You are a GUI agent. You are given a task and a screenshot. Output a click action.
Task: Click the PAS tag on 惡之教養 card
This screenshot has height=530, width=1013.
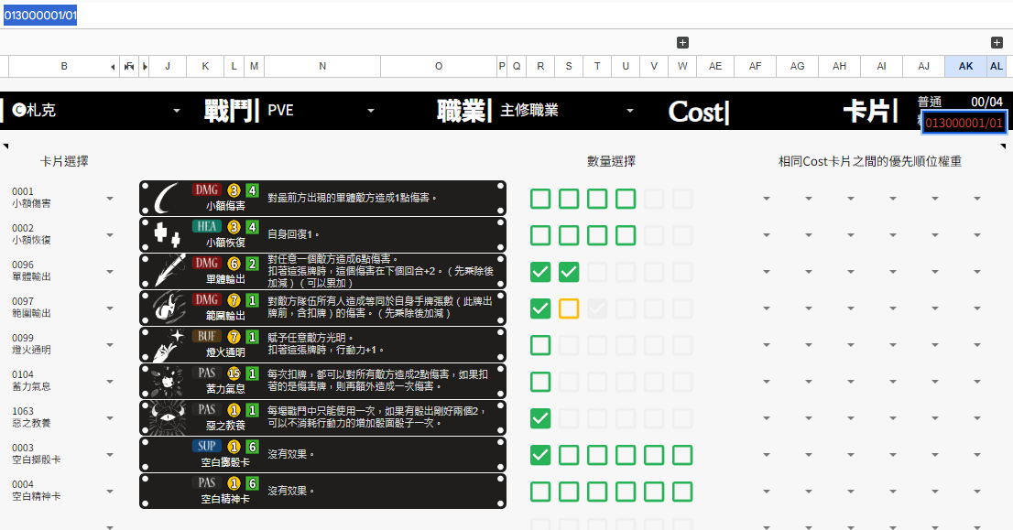207,409
